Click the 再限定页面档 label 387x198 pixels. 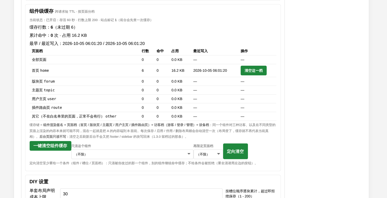tap(203, 146)
